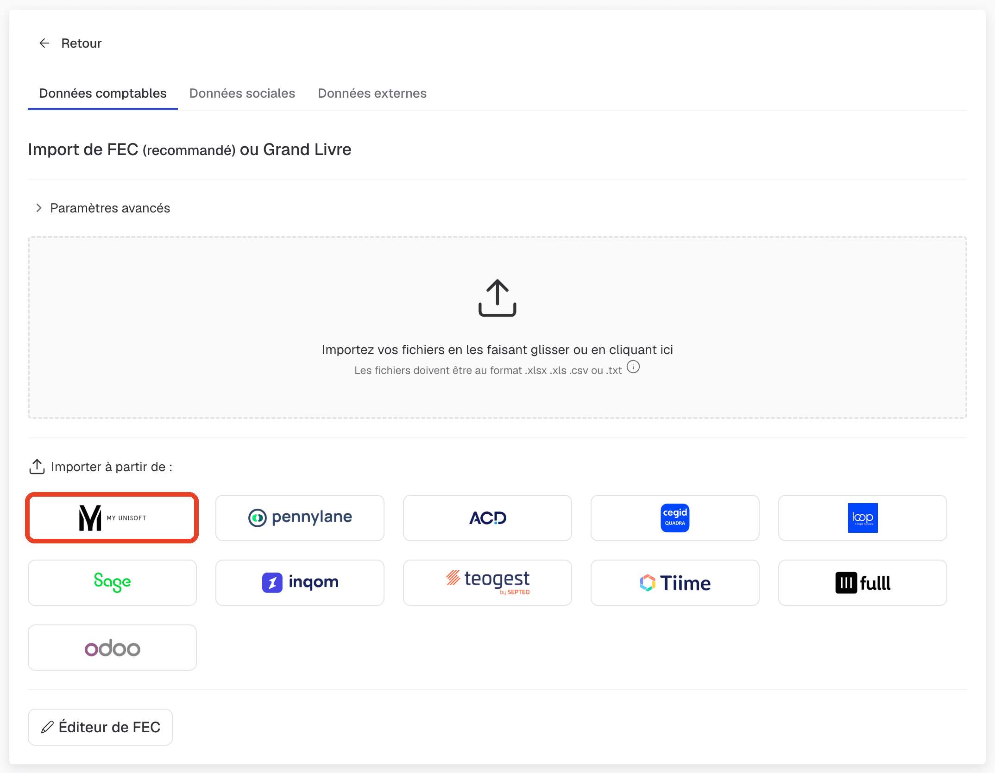Click the upload icon in the drop zone
Viewport: 995px width, 773px height.
click(x=497, y=298)
